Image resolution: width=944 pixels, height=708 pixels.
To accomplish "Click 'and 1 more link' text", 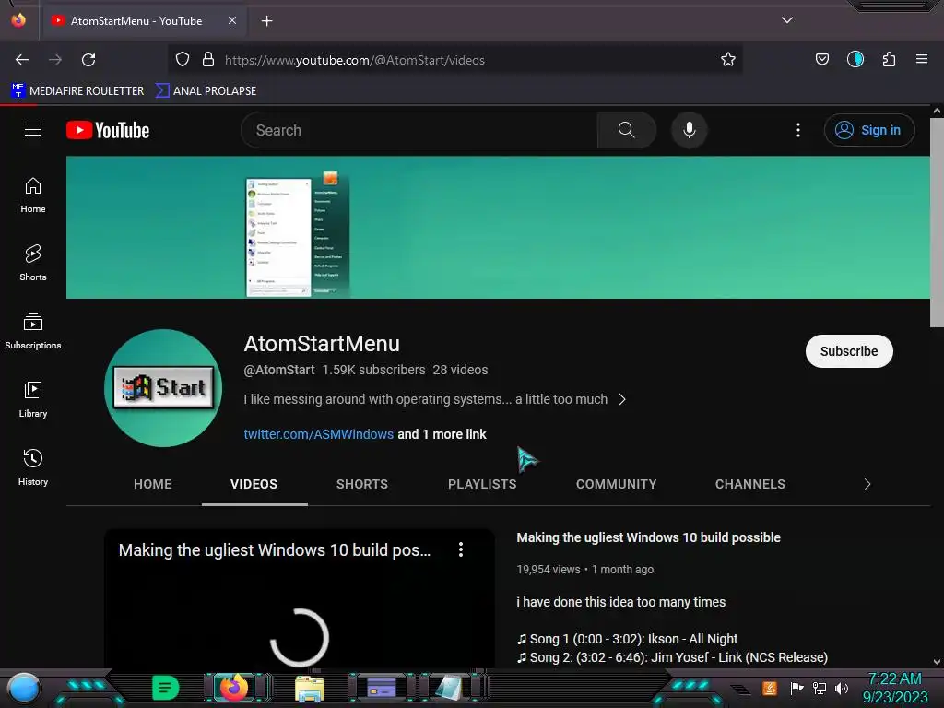I will 442,434.
